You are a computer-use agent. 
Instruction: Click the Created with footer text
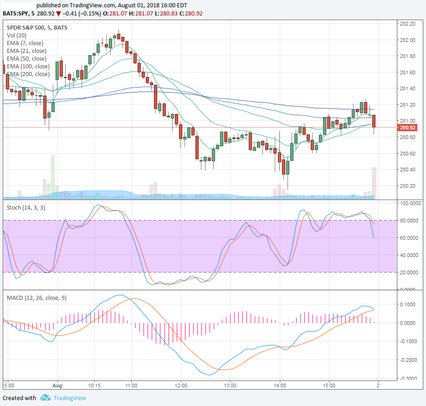pyautogui.click(x=19, y=398)
